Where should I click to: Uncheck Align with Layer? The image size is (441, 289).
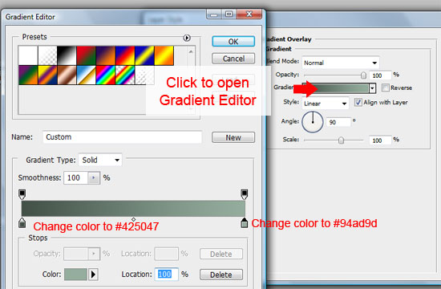pos(358,102)
